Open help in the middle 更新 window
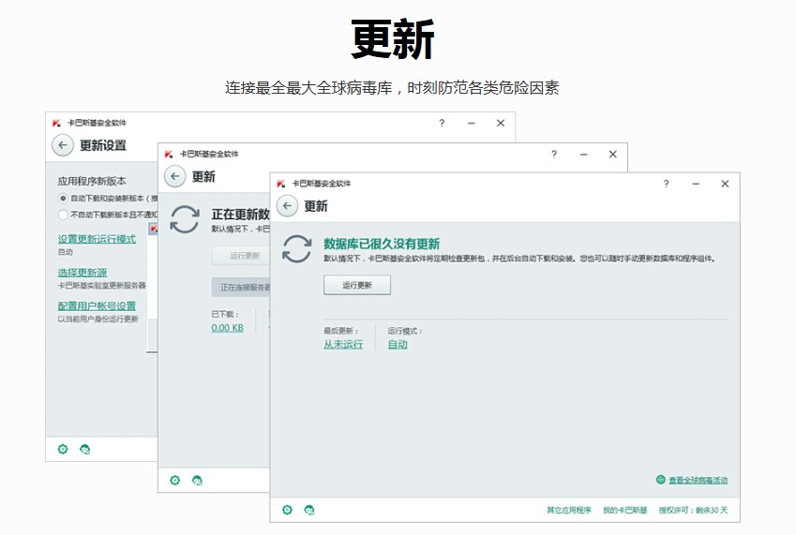This screenshot has height=535, width=796. (x=554, y=155)
